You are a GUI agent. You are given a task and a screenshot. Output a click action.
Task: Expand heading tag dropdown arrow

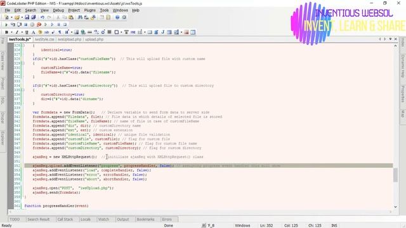pos(72,32)
